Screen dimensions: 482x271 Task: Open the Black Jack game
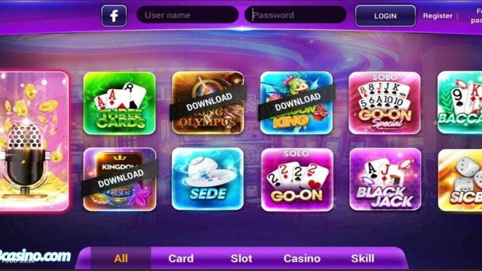pyautogui.click(x=385, y=179)
